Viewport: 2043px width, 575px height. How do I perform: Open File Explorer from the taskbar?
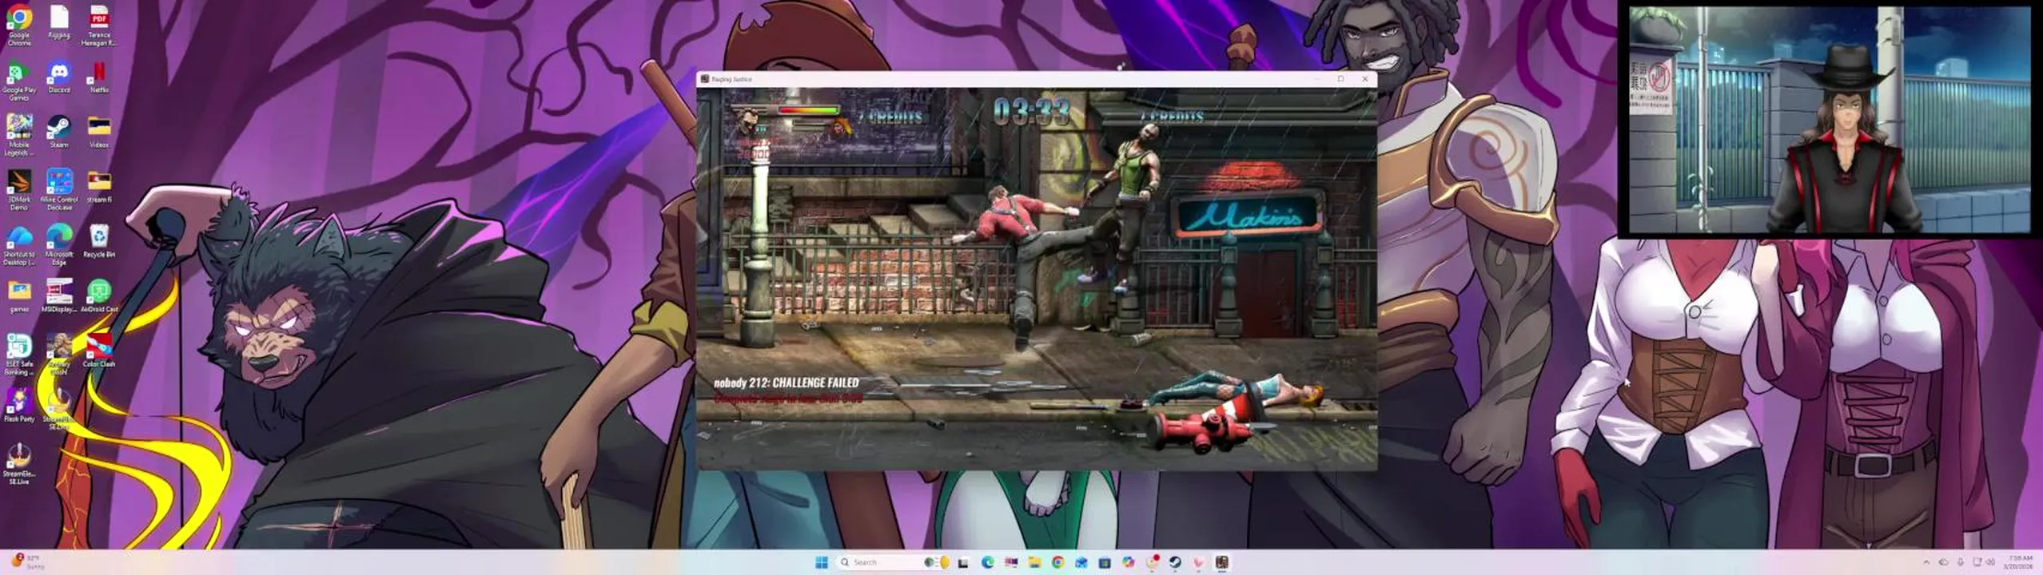click(1034, 562)
